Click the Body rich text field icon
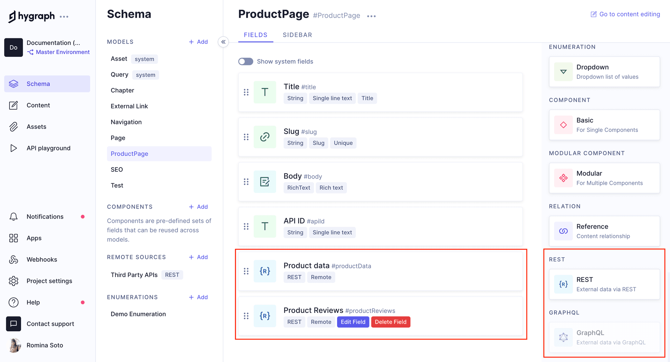 coord(265,182)
